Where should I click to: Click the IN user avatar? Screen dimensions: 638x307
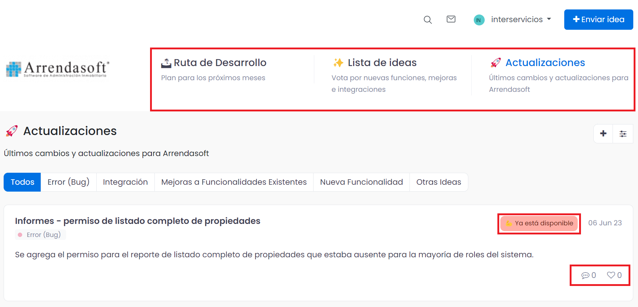[479, 20]
